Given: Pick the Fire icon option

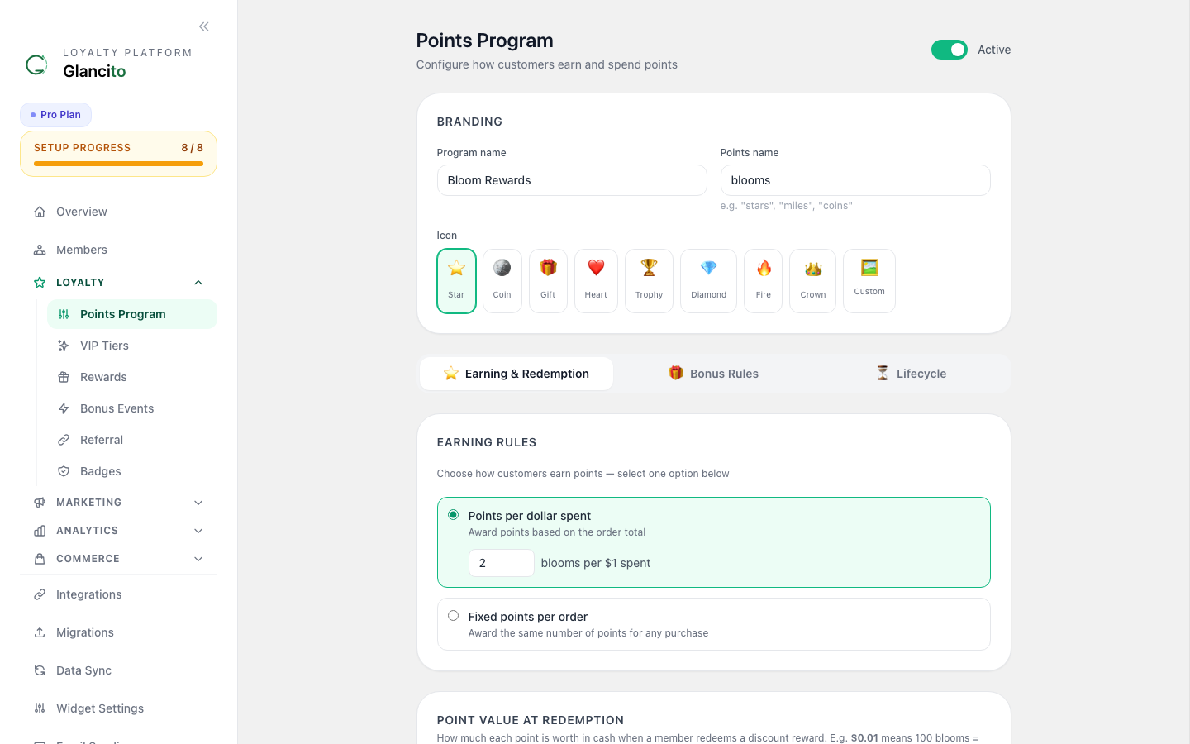Looking at the screenshot, I should tap(763, 281).
